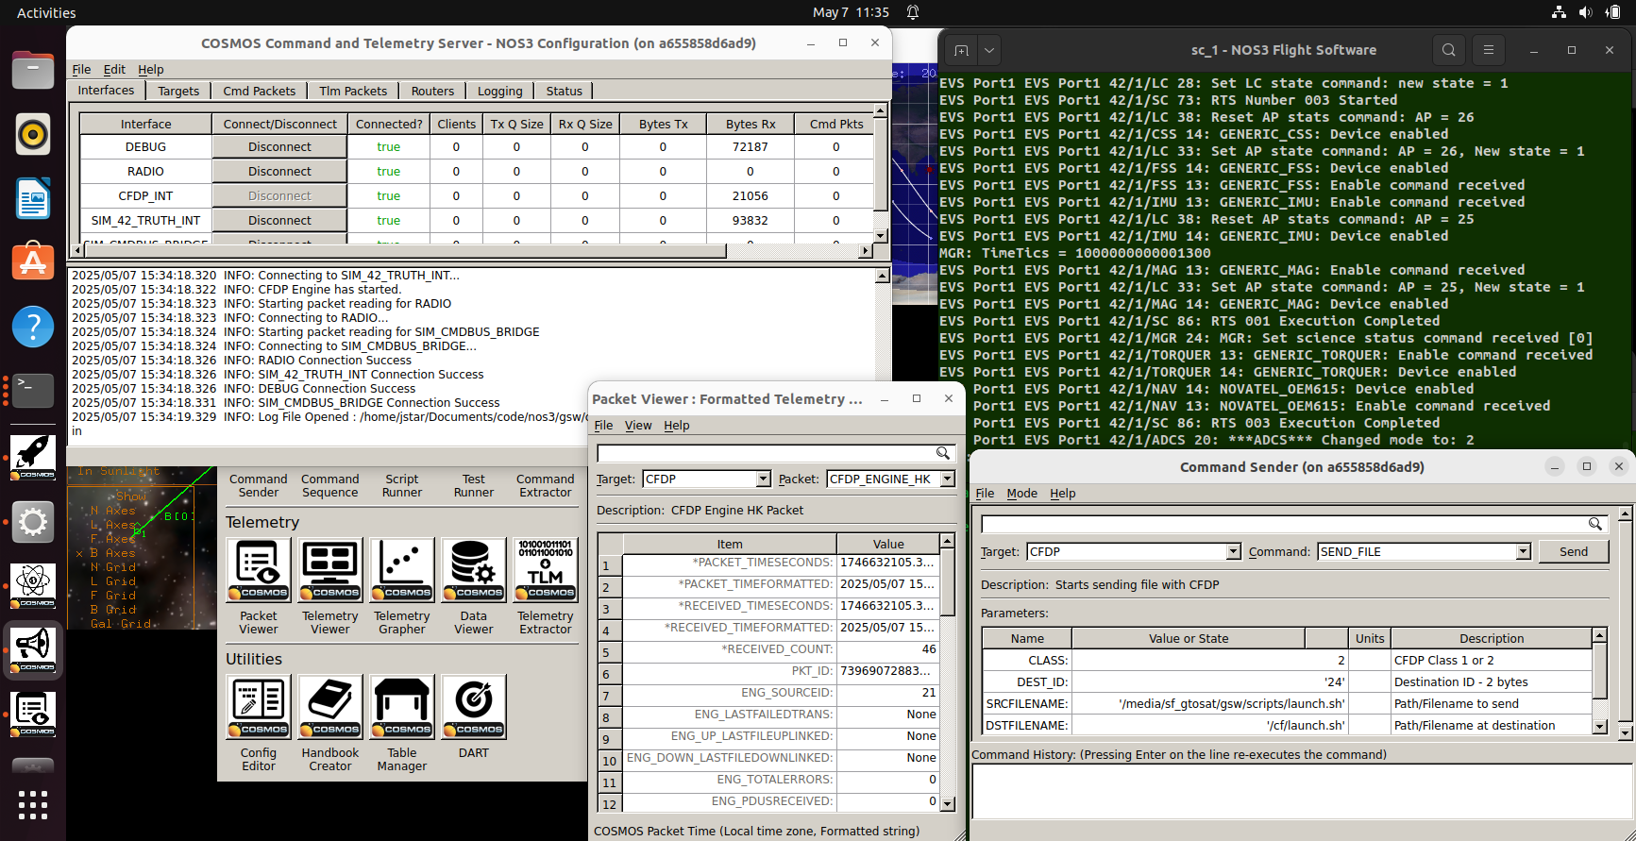
Task: Switch to the Status tab
Action: coord(565,91)
